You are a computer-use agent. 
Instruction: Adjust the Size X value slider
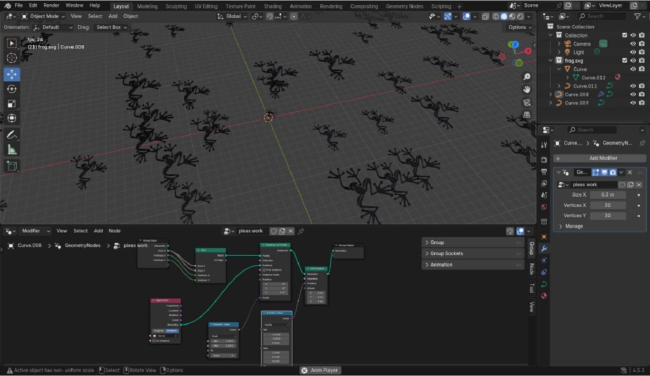point(608,194)
